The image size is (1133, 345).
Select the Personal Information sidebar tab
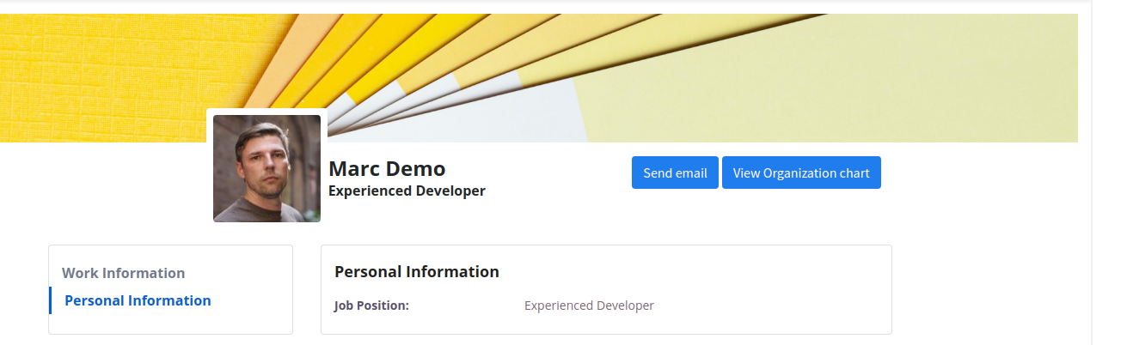pos(138,300)
